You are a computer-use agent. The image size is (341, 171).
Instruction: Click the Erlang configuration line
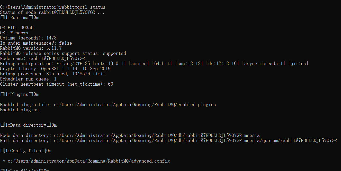point(154,64)
